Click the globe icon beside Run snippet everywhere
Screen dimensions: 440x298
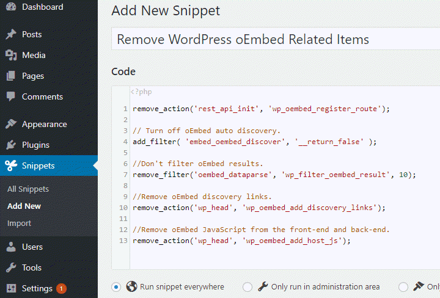(131, 286)
